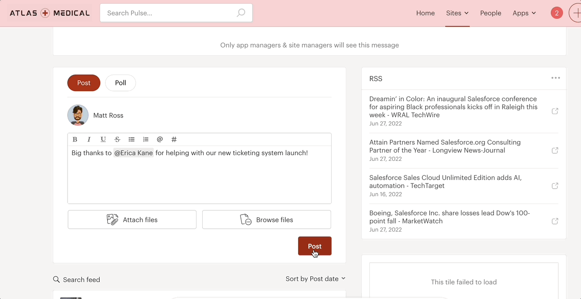
Task: Insert a bulleted list
Action: coord(131,139)
